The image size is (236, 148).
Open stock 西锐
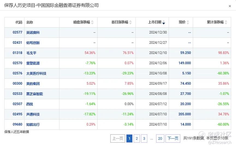30,104
